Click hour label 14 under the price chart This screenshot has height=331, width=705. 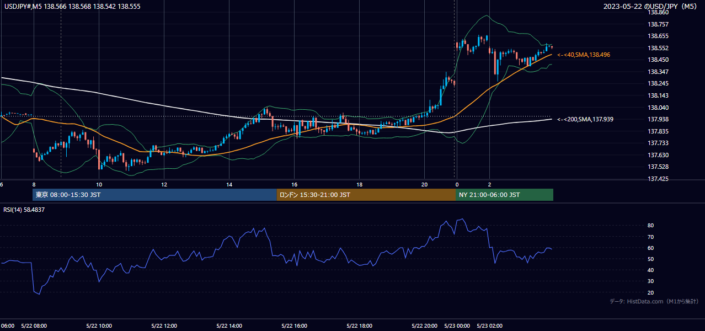229,184
